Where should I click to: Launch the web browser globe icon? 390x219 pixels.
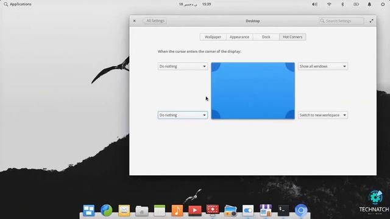tap(107, 210)
